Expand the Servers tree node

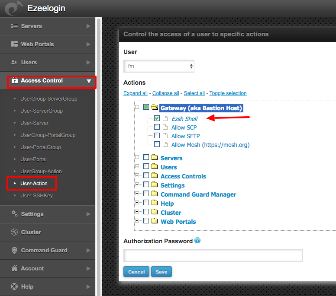click(x=137, y=157)
